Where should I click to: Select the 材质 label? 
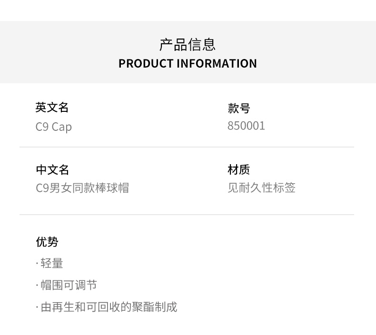(x=238, y=169)
